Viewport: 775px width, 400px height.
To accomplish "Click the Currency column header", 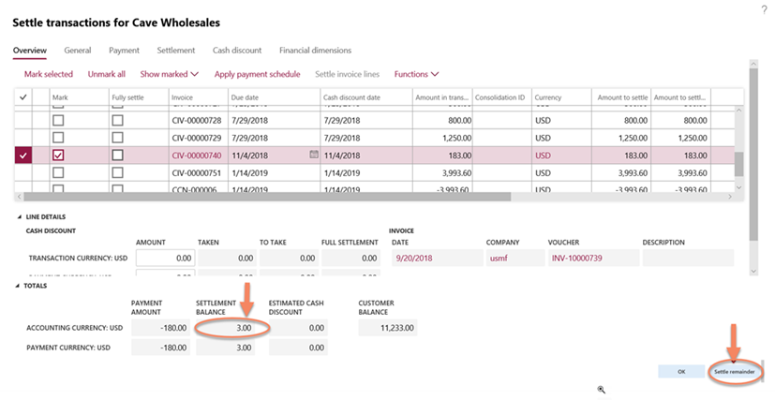I will tap(561, 97).
